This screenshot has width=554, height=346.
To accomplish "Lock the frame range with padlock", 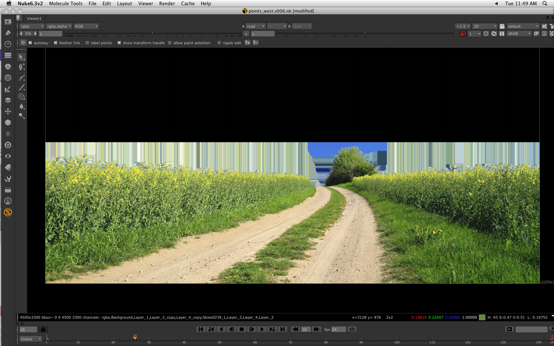I will (43, 329).
